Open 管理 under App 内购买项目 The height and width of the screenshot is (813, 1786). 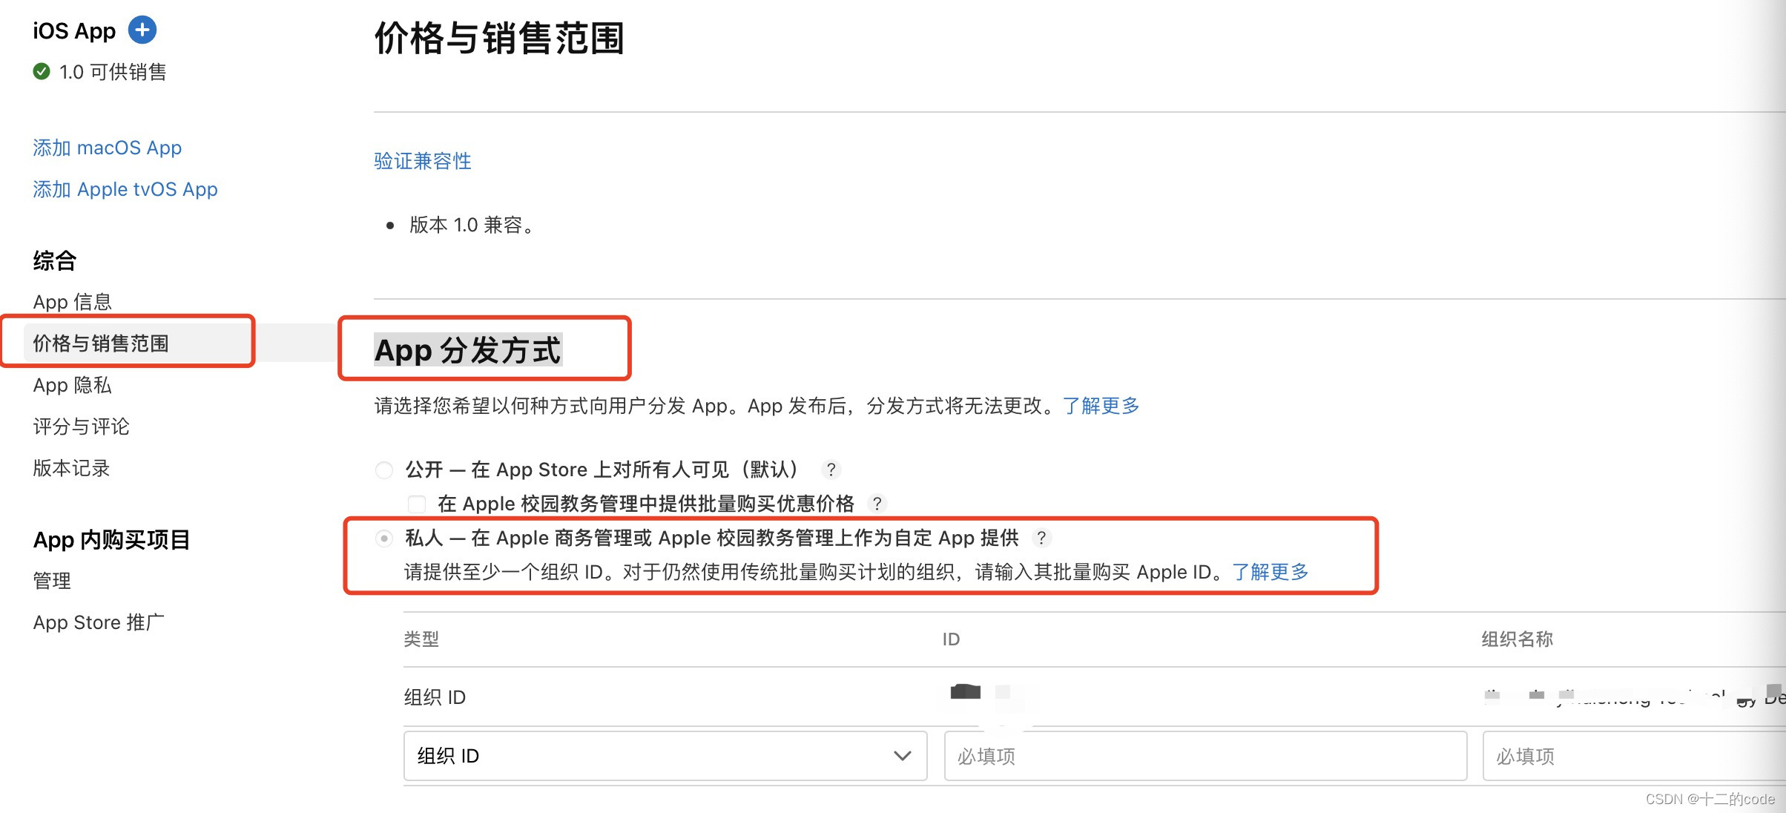[52, 581]
